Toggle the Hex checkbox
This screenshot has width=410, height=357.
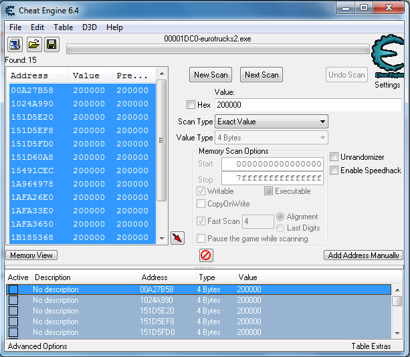tap(191, 105)
